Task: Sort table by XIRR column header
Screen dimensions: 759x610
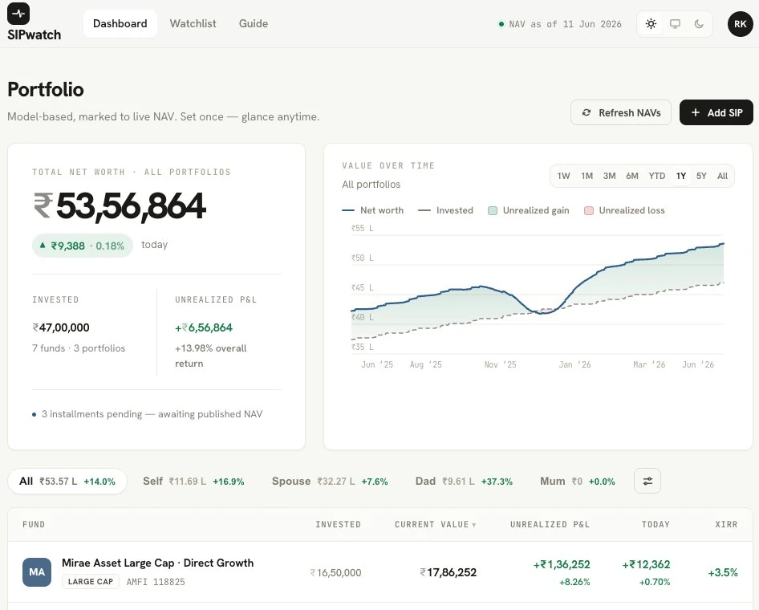Action: 727,524
